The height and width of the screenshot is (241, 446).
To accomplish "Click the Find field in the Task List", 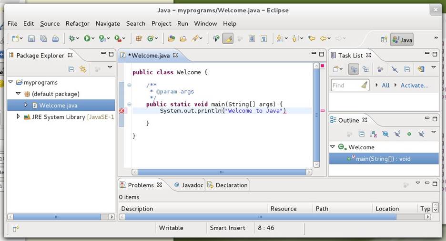I will point(350,85).
